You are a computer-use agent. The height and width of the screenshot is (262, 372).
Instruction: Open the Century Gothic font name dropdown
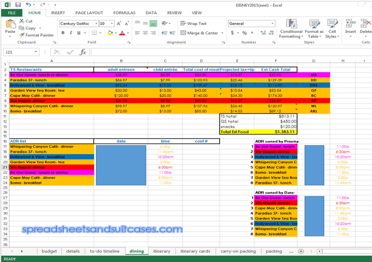tap(97, 24)
